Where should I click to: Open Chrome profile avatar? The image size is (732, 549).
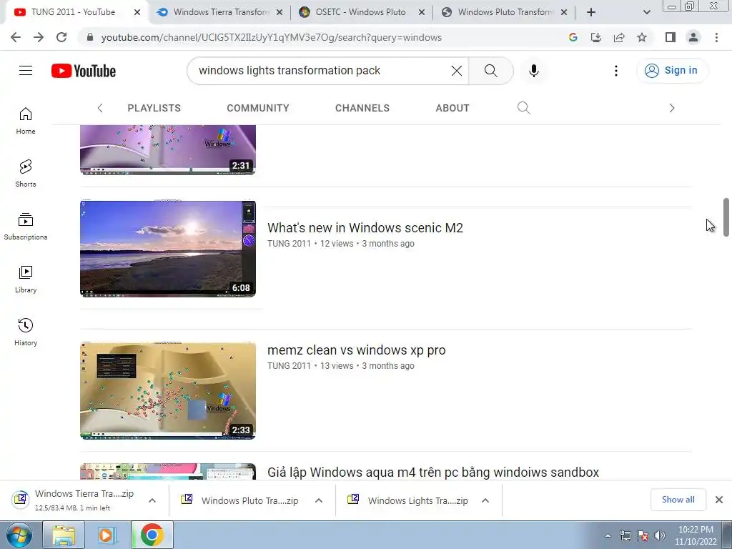(x=693, y=37)
